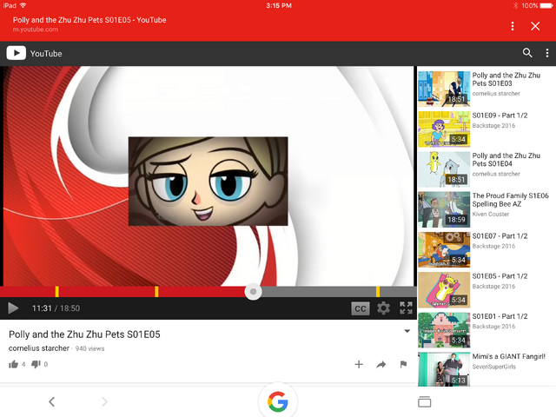This screenshot has height=417, width=556.
Task: Click the '940 views' count
Action: (x=90, y=348)
